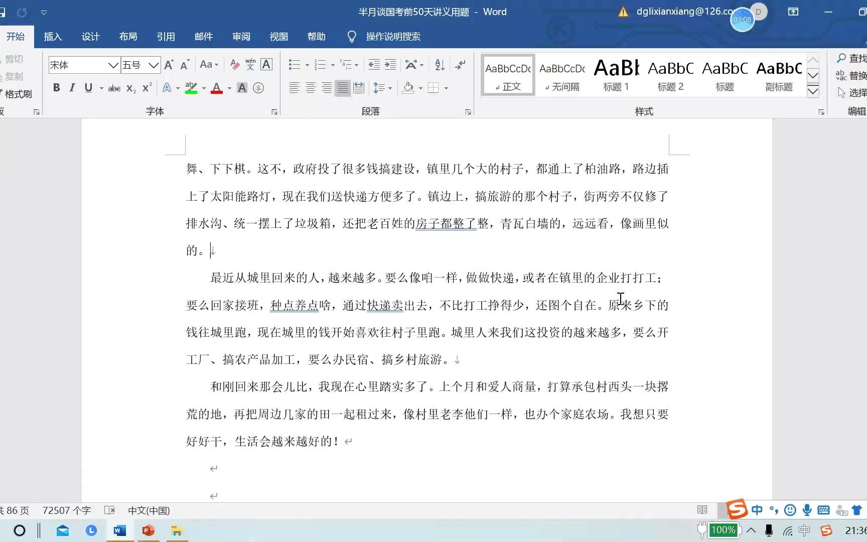Center align the paragraph
Screen dimensions: 867x542
click(x=311, y=88)
